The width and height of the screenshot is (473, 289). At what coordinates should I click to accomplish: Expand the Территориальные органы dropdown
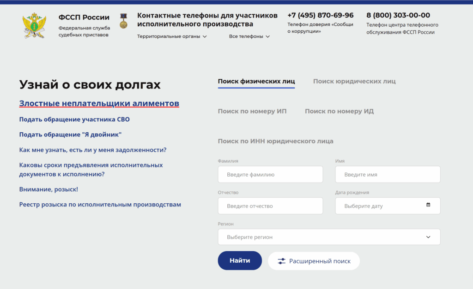[172, 36]
